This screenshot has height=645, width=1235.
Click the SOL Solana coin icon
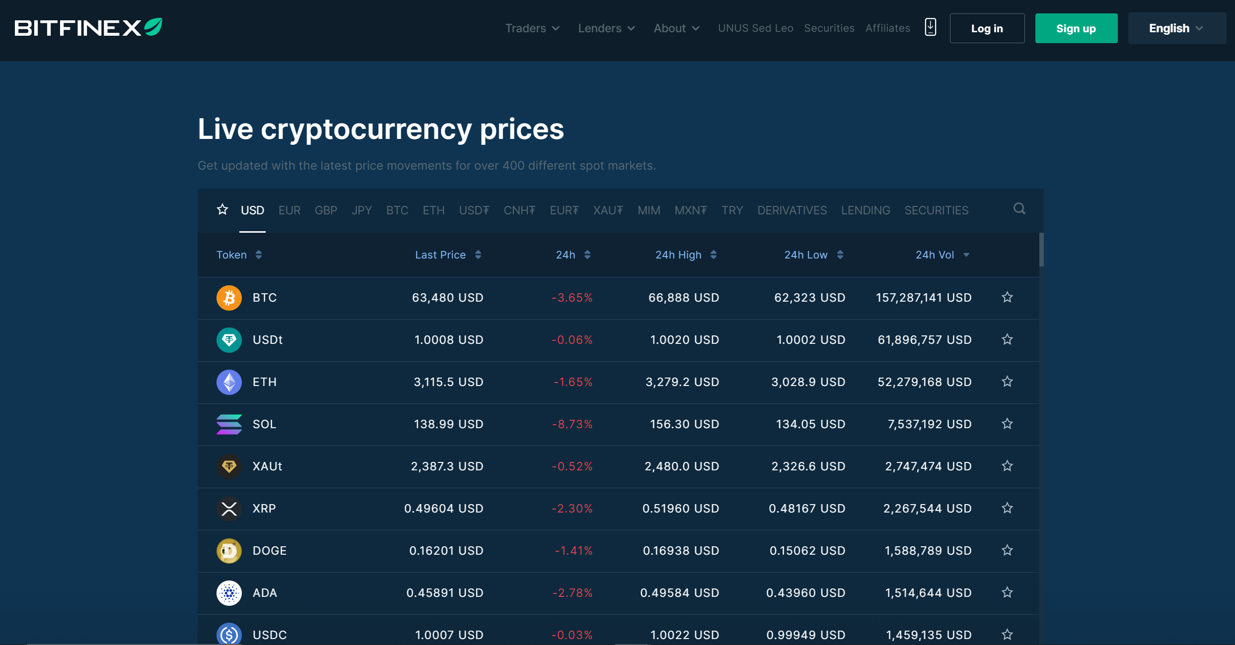229,424
